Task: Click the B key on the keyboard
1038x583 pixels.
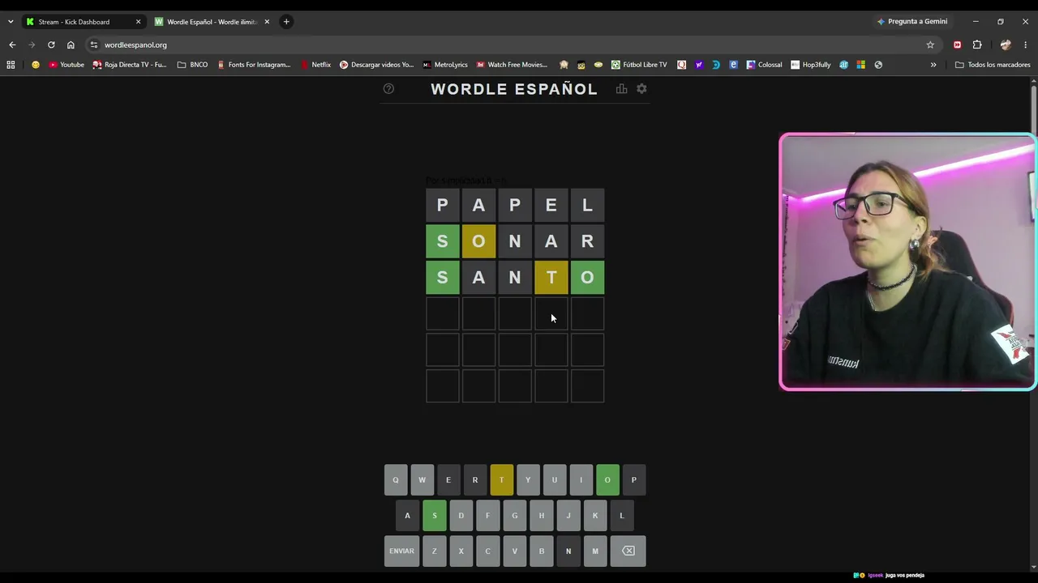Action: click(542, 551)
